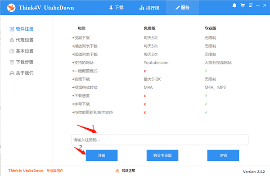Click the 注销 deregister button
270x176 pixels.
223,155
